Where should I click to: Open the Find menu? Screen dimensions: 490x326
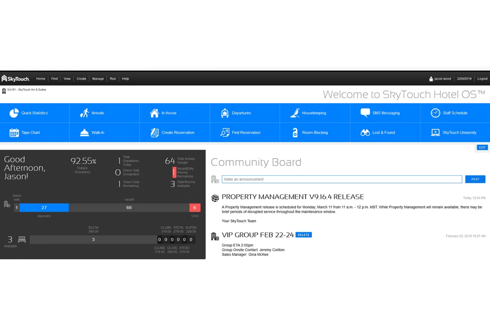click(x=55, y=79)
